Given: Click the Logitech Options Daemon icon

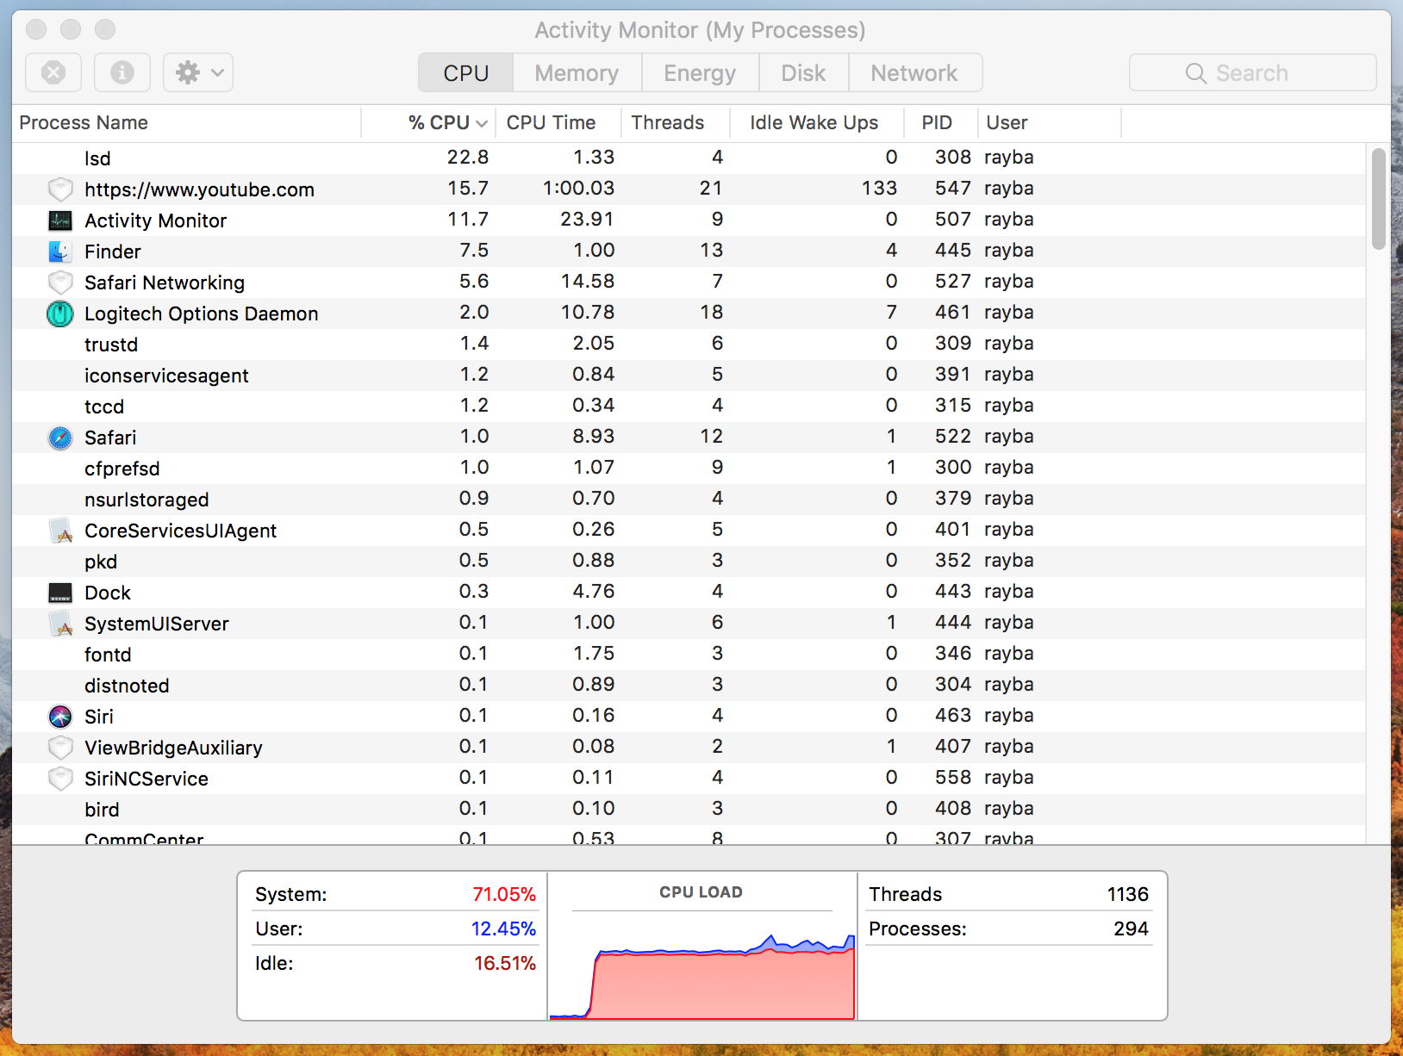Looking at the screenshot, I should pos(60,314).
